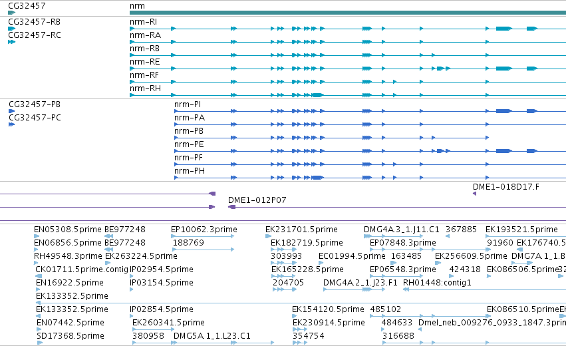Click the 484633 feature label
Screen dimensions: 566x346
(396, 323)
